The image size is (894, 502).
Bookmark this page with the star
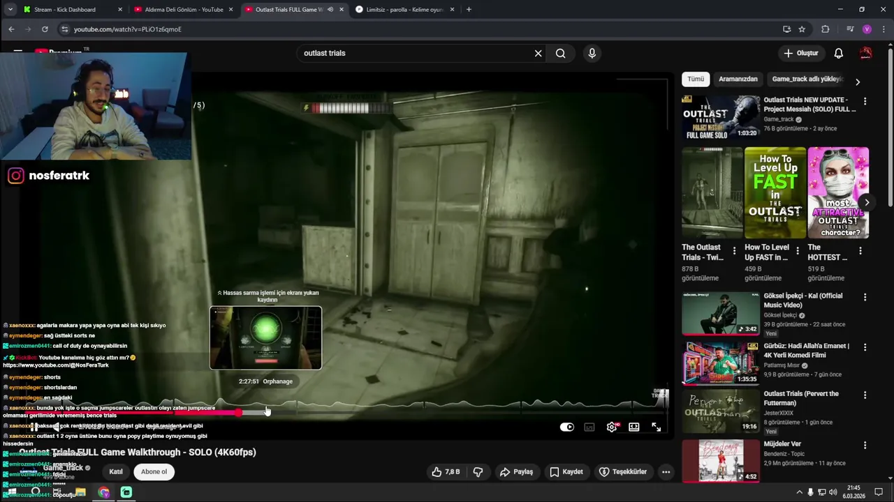pyautogui.click(x=802, y=29)
